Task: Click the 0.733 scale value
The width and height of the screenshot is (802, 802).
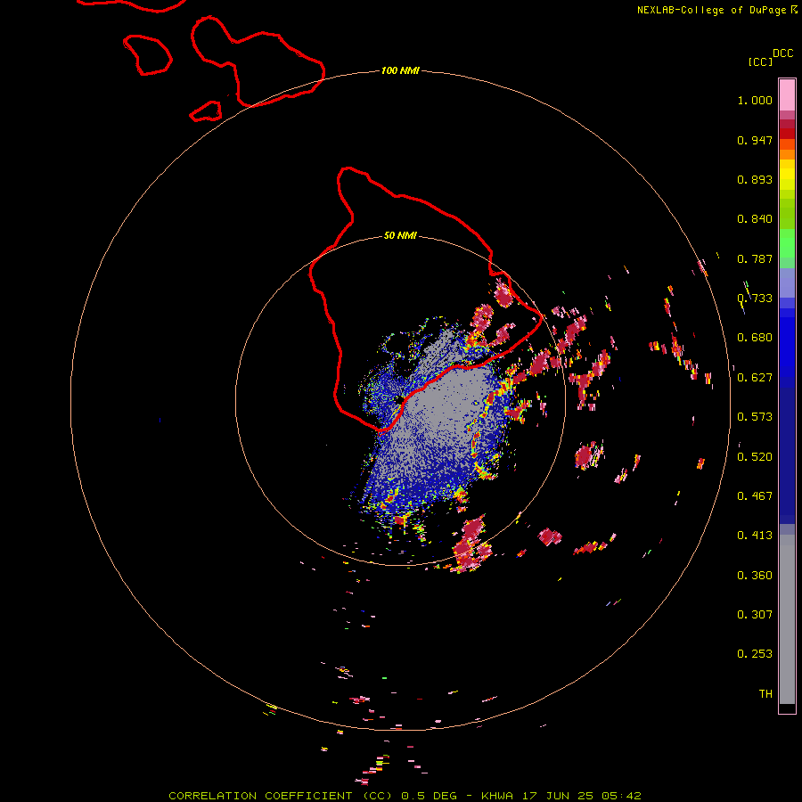Action: [755, 299]
